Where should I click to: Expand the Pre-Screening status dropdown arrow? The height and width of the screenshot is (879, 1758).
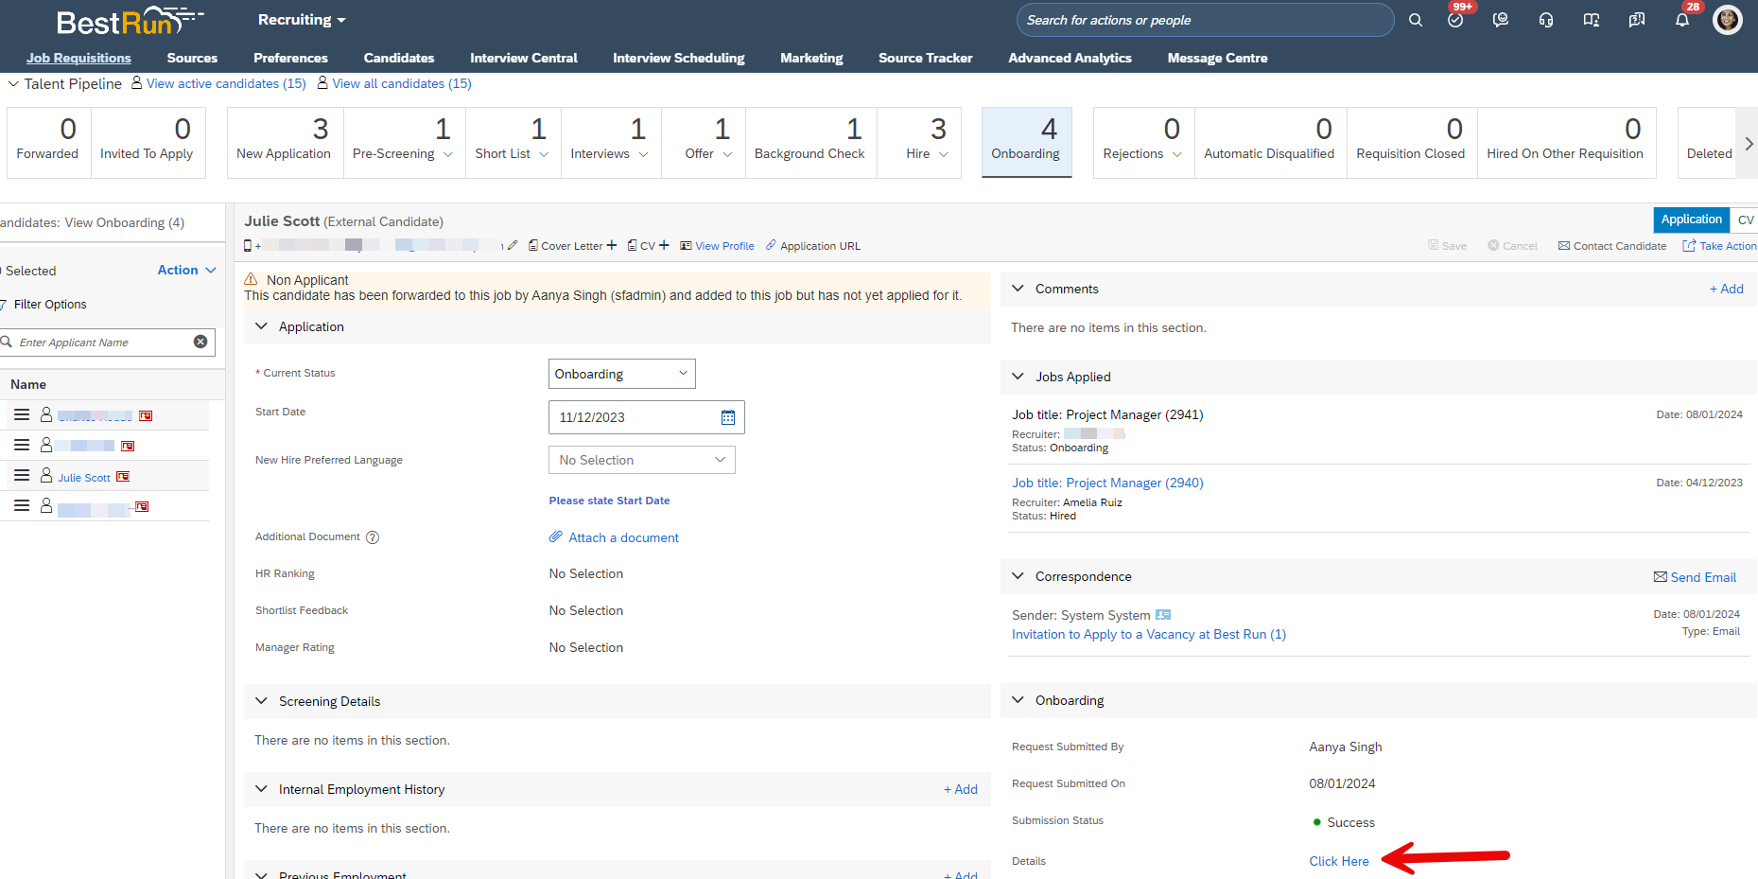448,154
